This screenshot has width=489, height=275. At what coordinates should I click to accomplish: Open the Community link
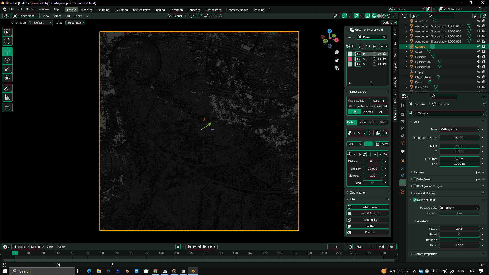368,220
